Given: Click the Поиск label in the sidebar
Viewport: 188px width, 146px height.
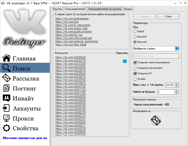Looking at the screenshot, I should click(x=22, y=68).
